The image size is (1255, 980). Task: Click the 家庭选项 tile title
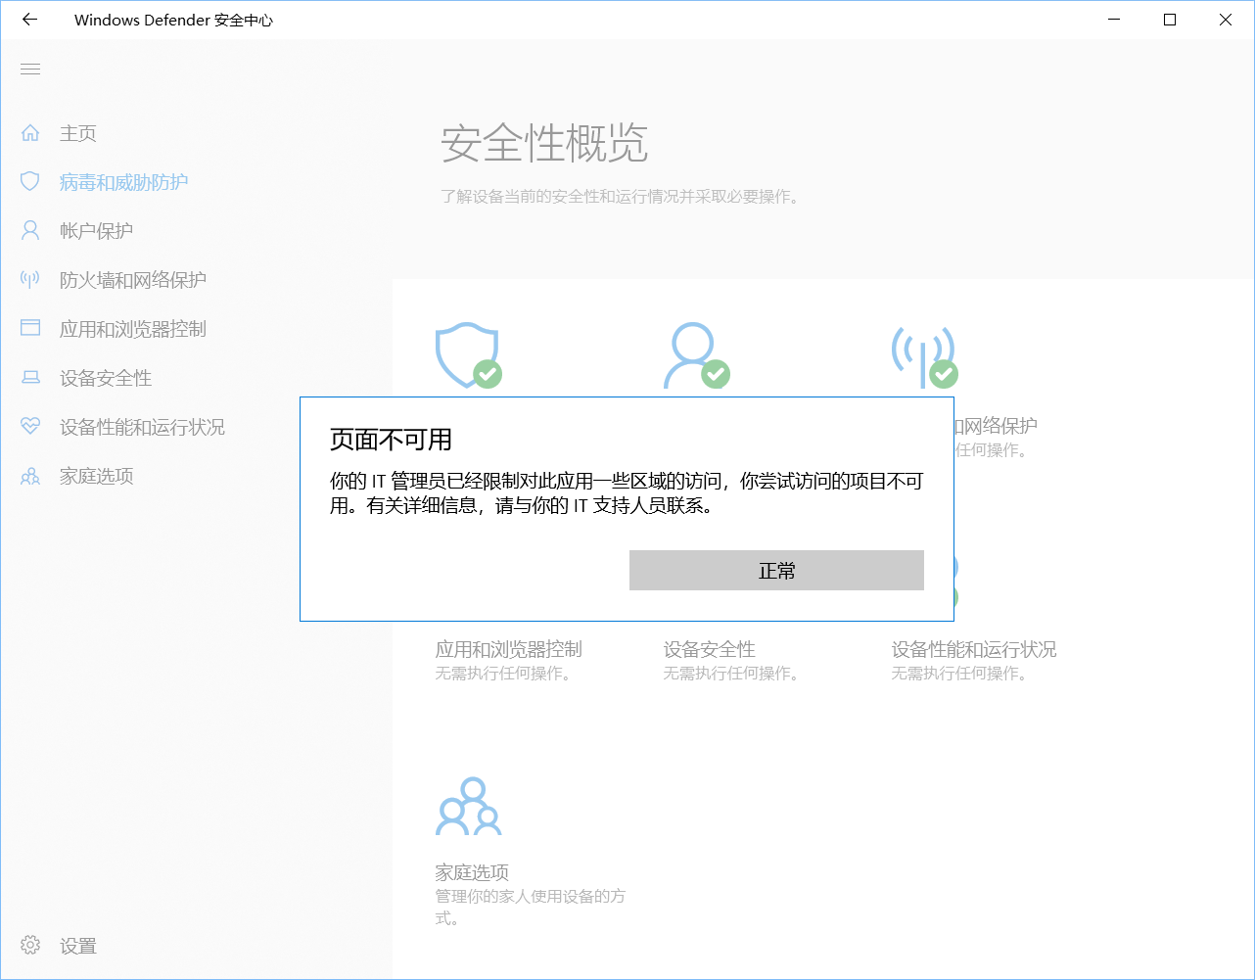472,872
